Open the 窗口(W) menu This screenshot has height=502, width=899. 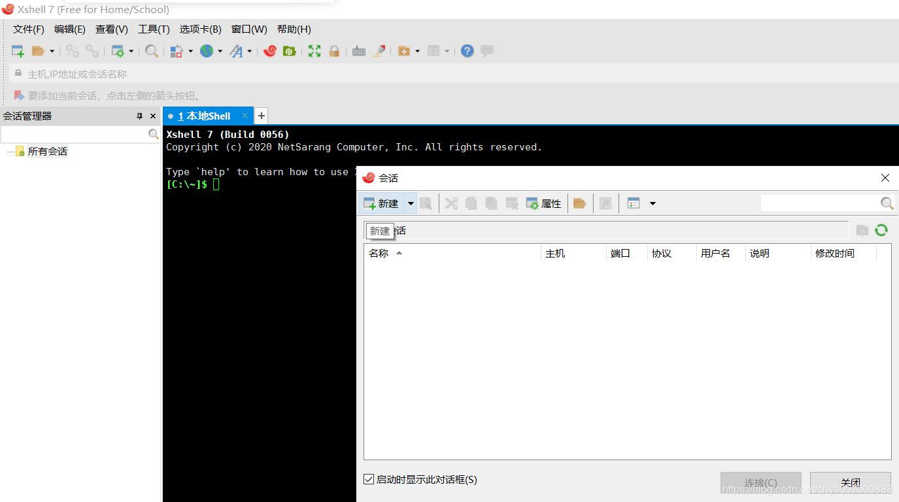[x=249, y=29]
